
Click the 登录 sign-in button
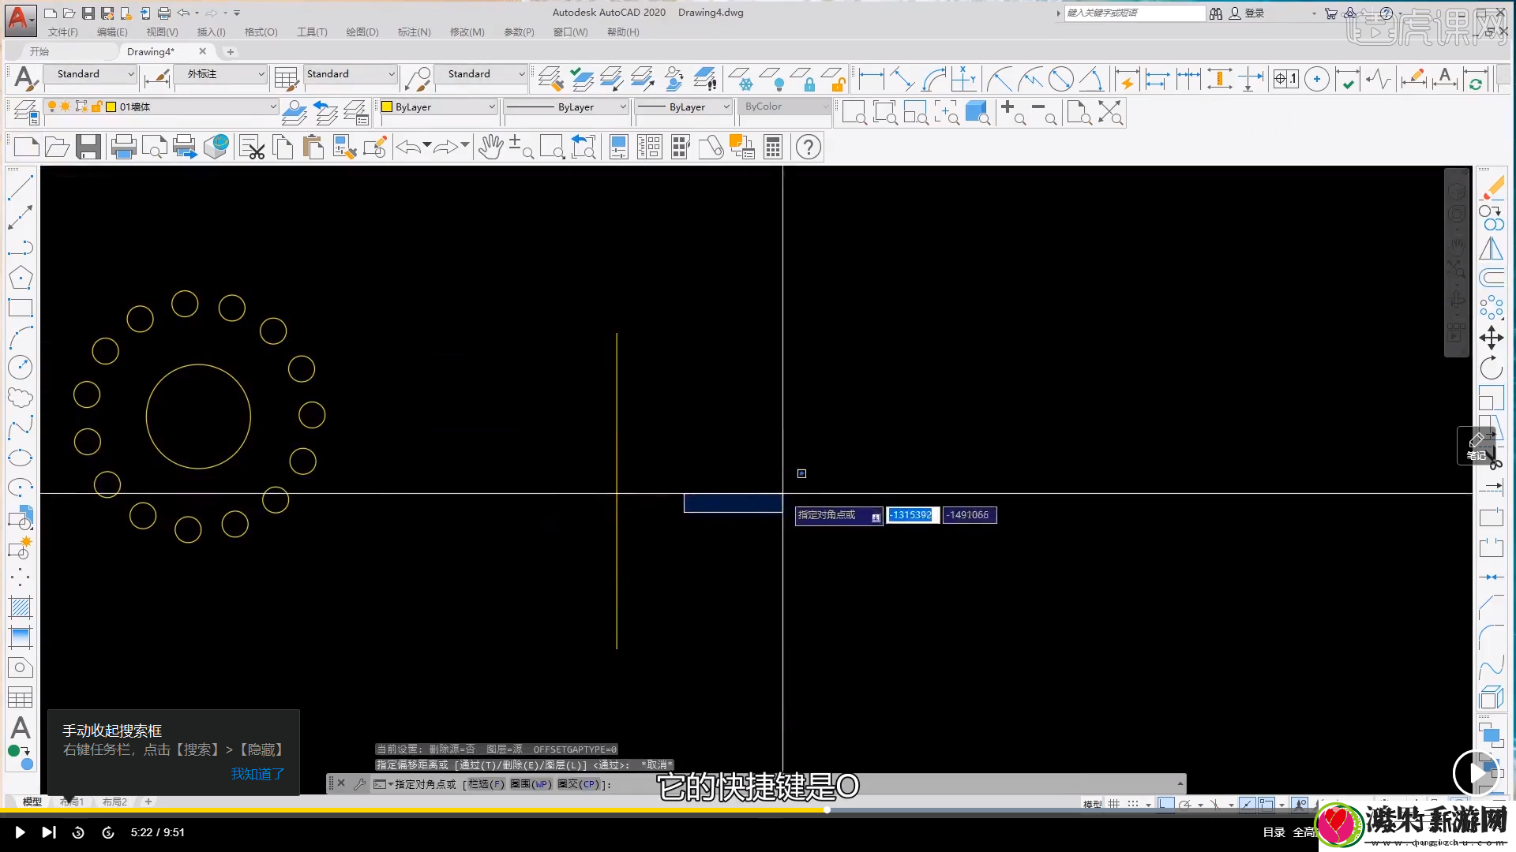[1247, 13]
